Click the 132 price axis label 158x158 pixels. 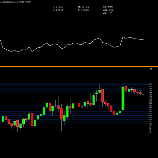151,112
